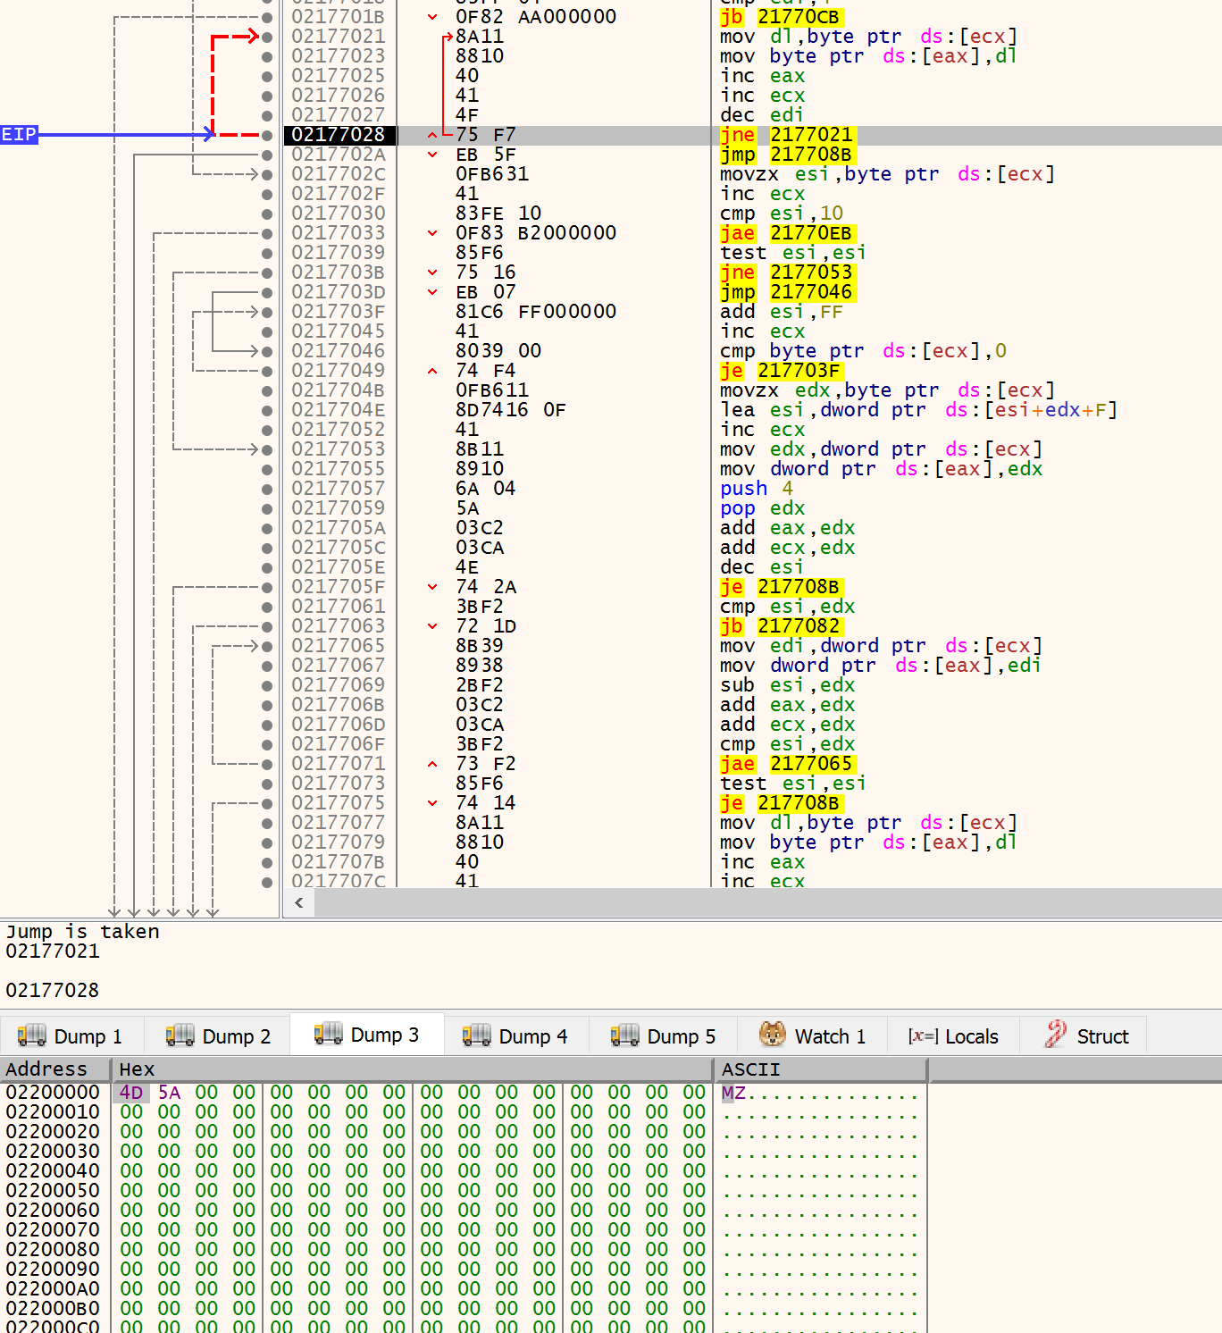The width and height of the screenshot is (1222, 1333).
Task: Select the push 4 instruction
Action: [757, 489]
